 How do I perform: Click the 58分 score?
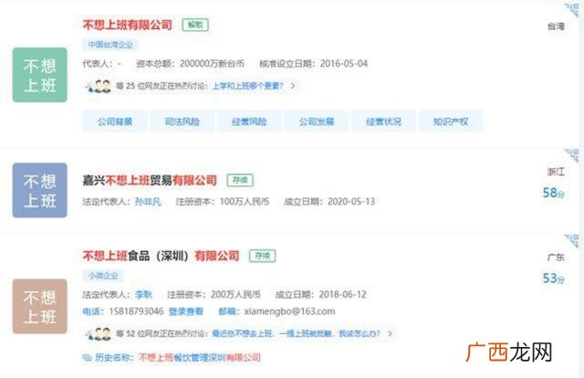[x=554, y=193]
